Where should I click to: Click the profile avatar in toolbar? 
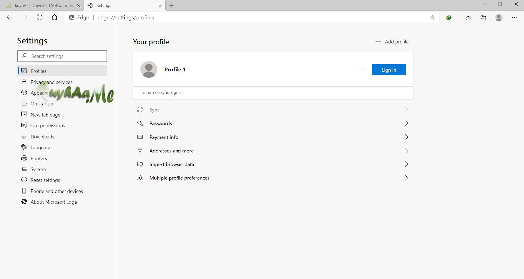pyautogui.click(x=499, y=18)
